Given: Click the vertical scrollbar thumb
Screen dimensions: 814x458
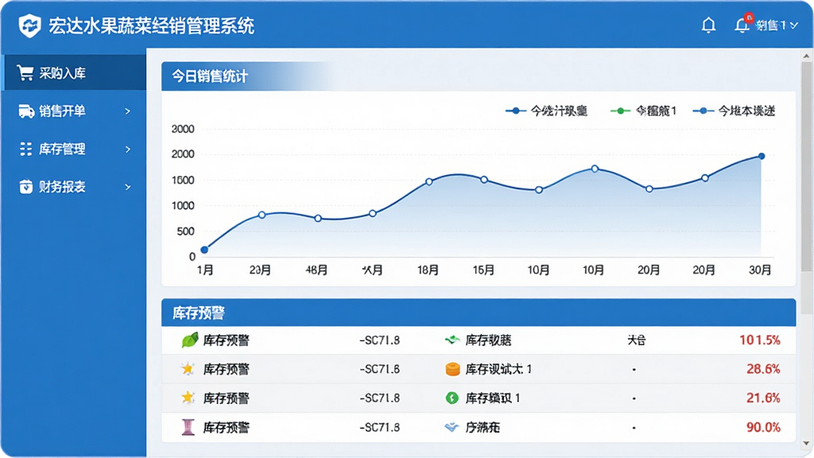Looking at the screenshot, I should click(806, 166).
